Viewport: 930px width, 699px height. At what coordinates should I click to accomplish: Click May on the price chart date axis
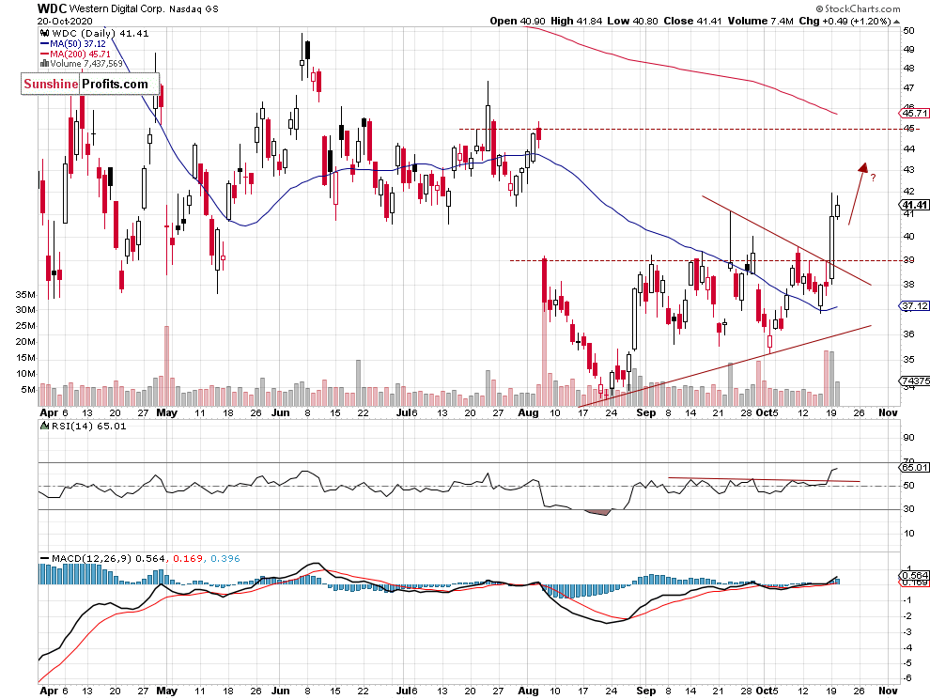tap(166, 412)
